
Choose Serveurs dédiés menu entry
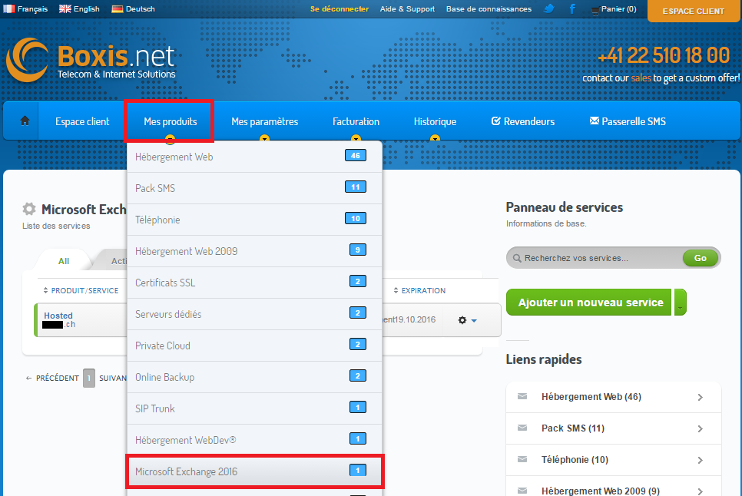click(254, 314)
